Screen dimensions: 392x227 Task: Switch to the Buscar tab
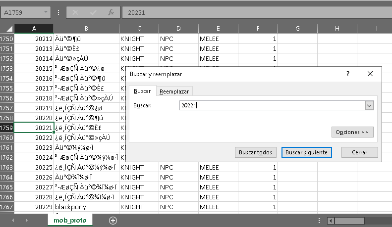tap(142, 91)
